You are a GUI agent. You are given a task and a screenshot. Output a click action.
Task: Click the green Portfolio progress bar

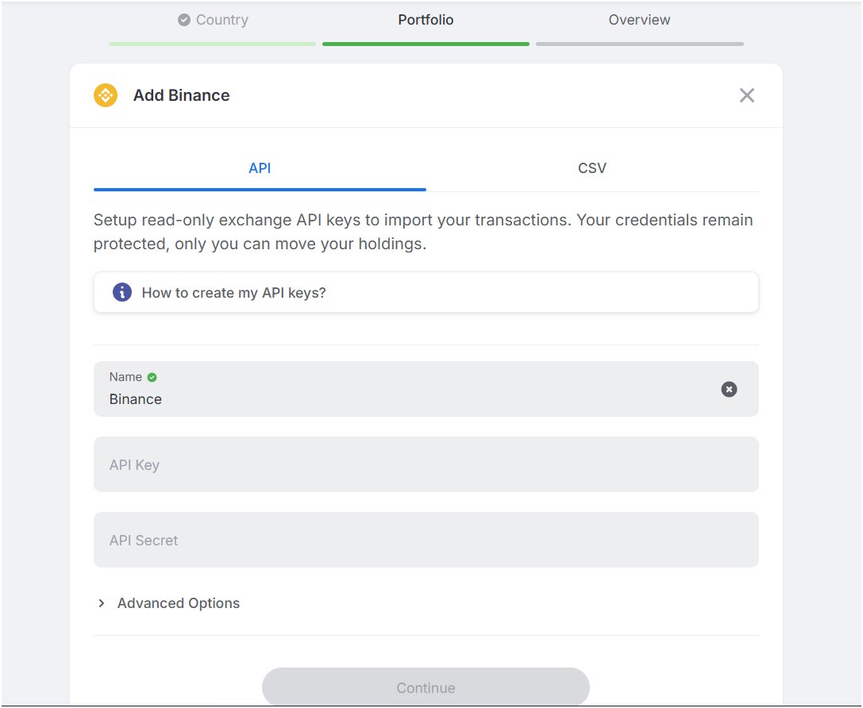tap(426, 44)
